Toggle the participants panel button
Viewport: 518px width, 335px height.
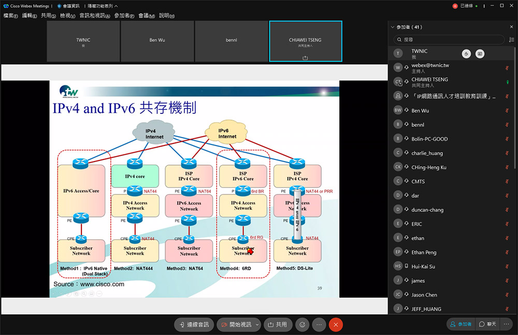459,324
